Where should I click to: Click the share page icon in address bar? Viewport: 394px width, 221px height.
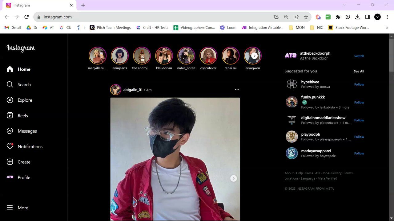pyautogui.click(x=296, y=17)
